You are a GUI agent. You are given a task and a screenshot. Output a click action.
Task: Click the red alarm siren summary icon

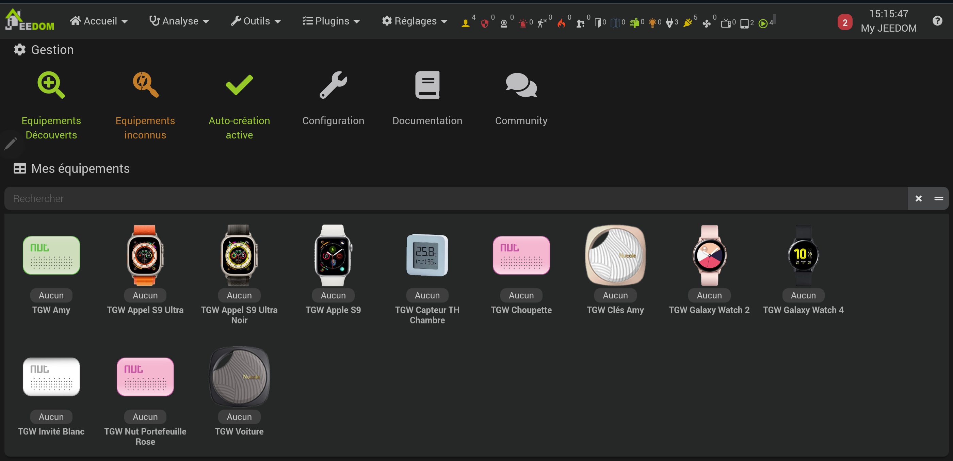(523, 23)
